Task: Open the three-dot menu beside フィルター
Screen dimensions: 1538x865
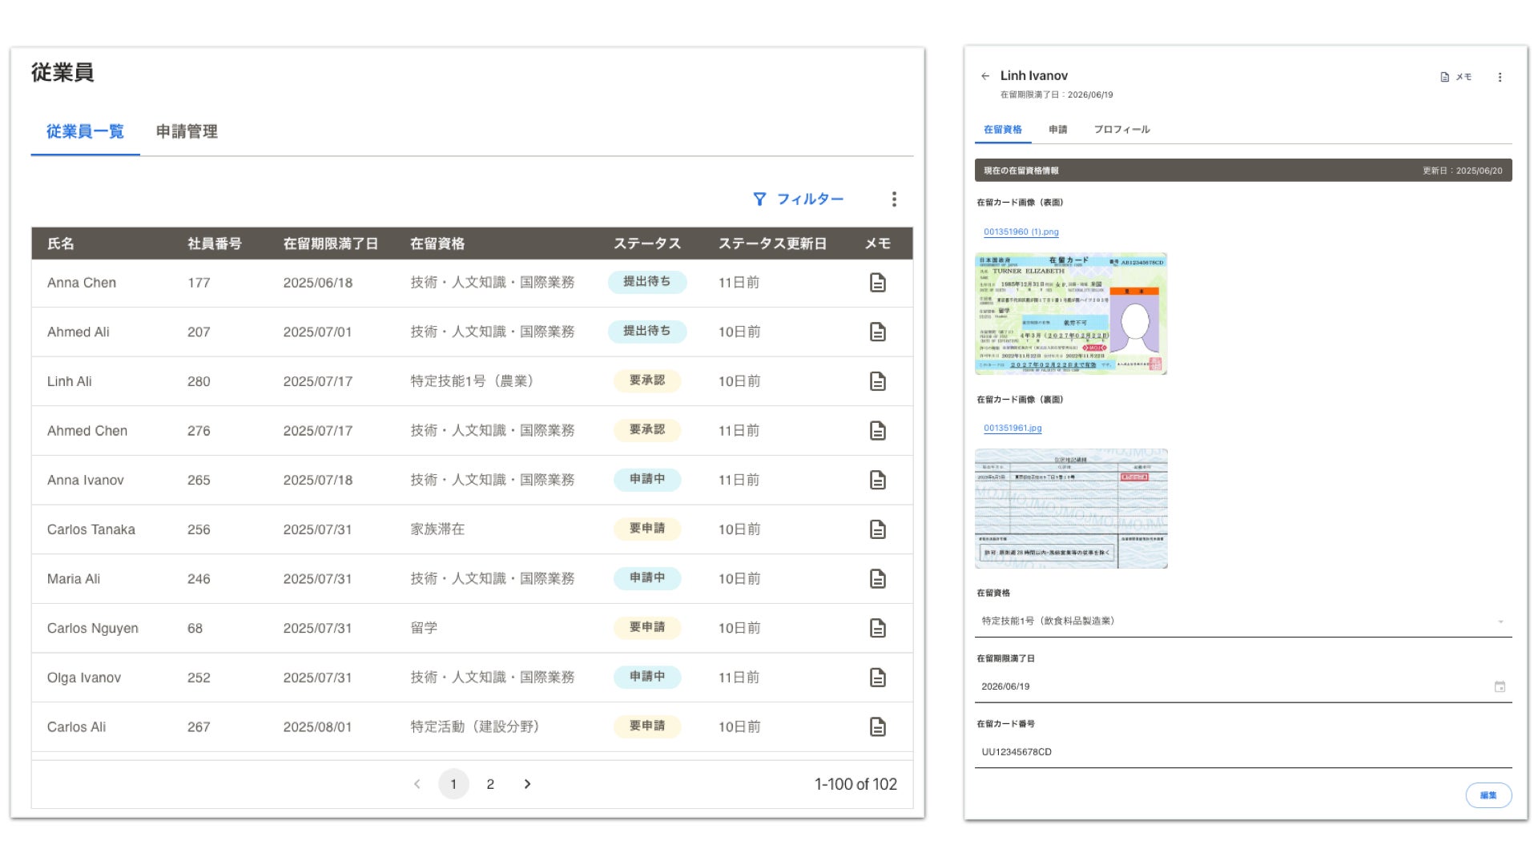Action: coord(894,199)
